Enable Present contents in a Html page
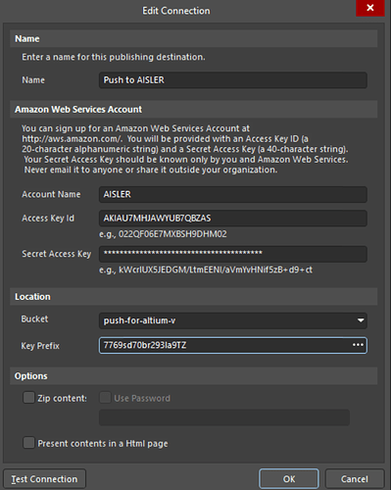391x490 pixels. (x=28, y=443)
